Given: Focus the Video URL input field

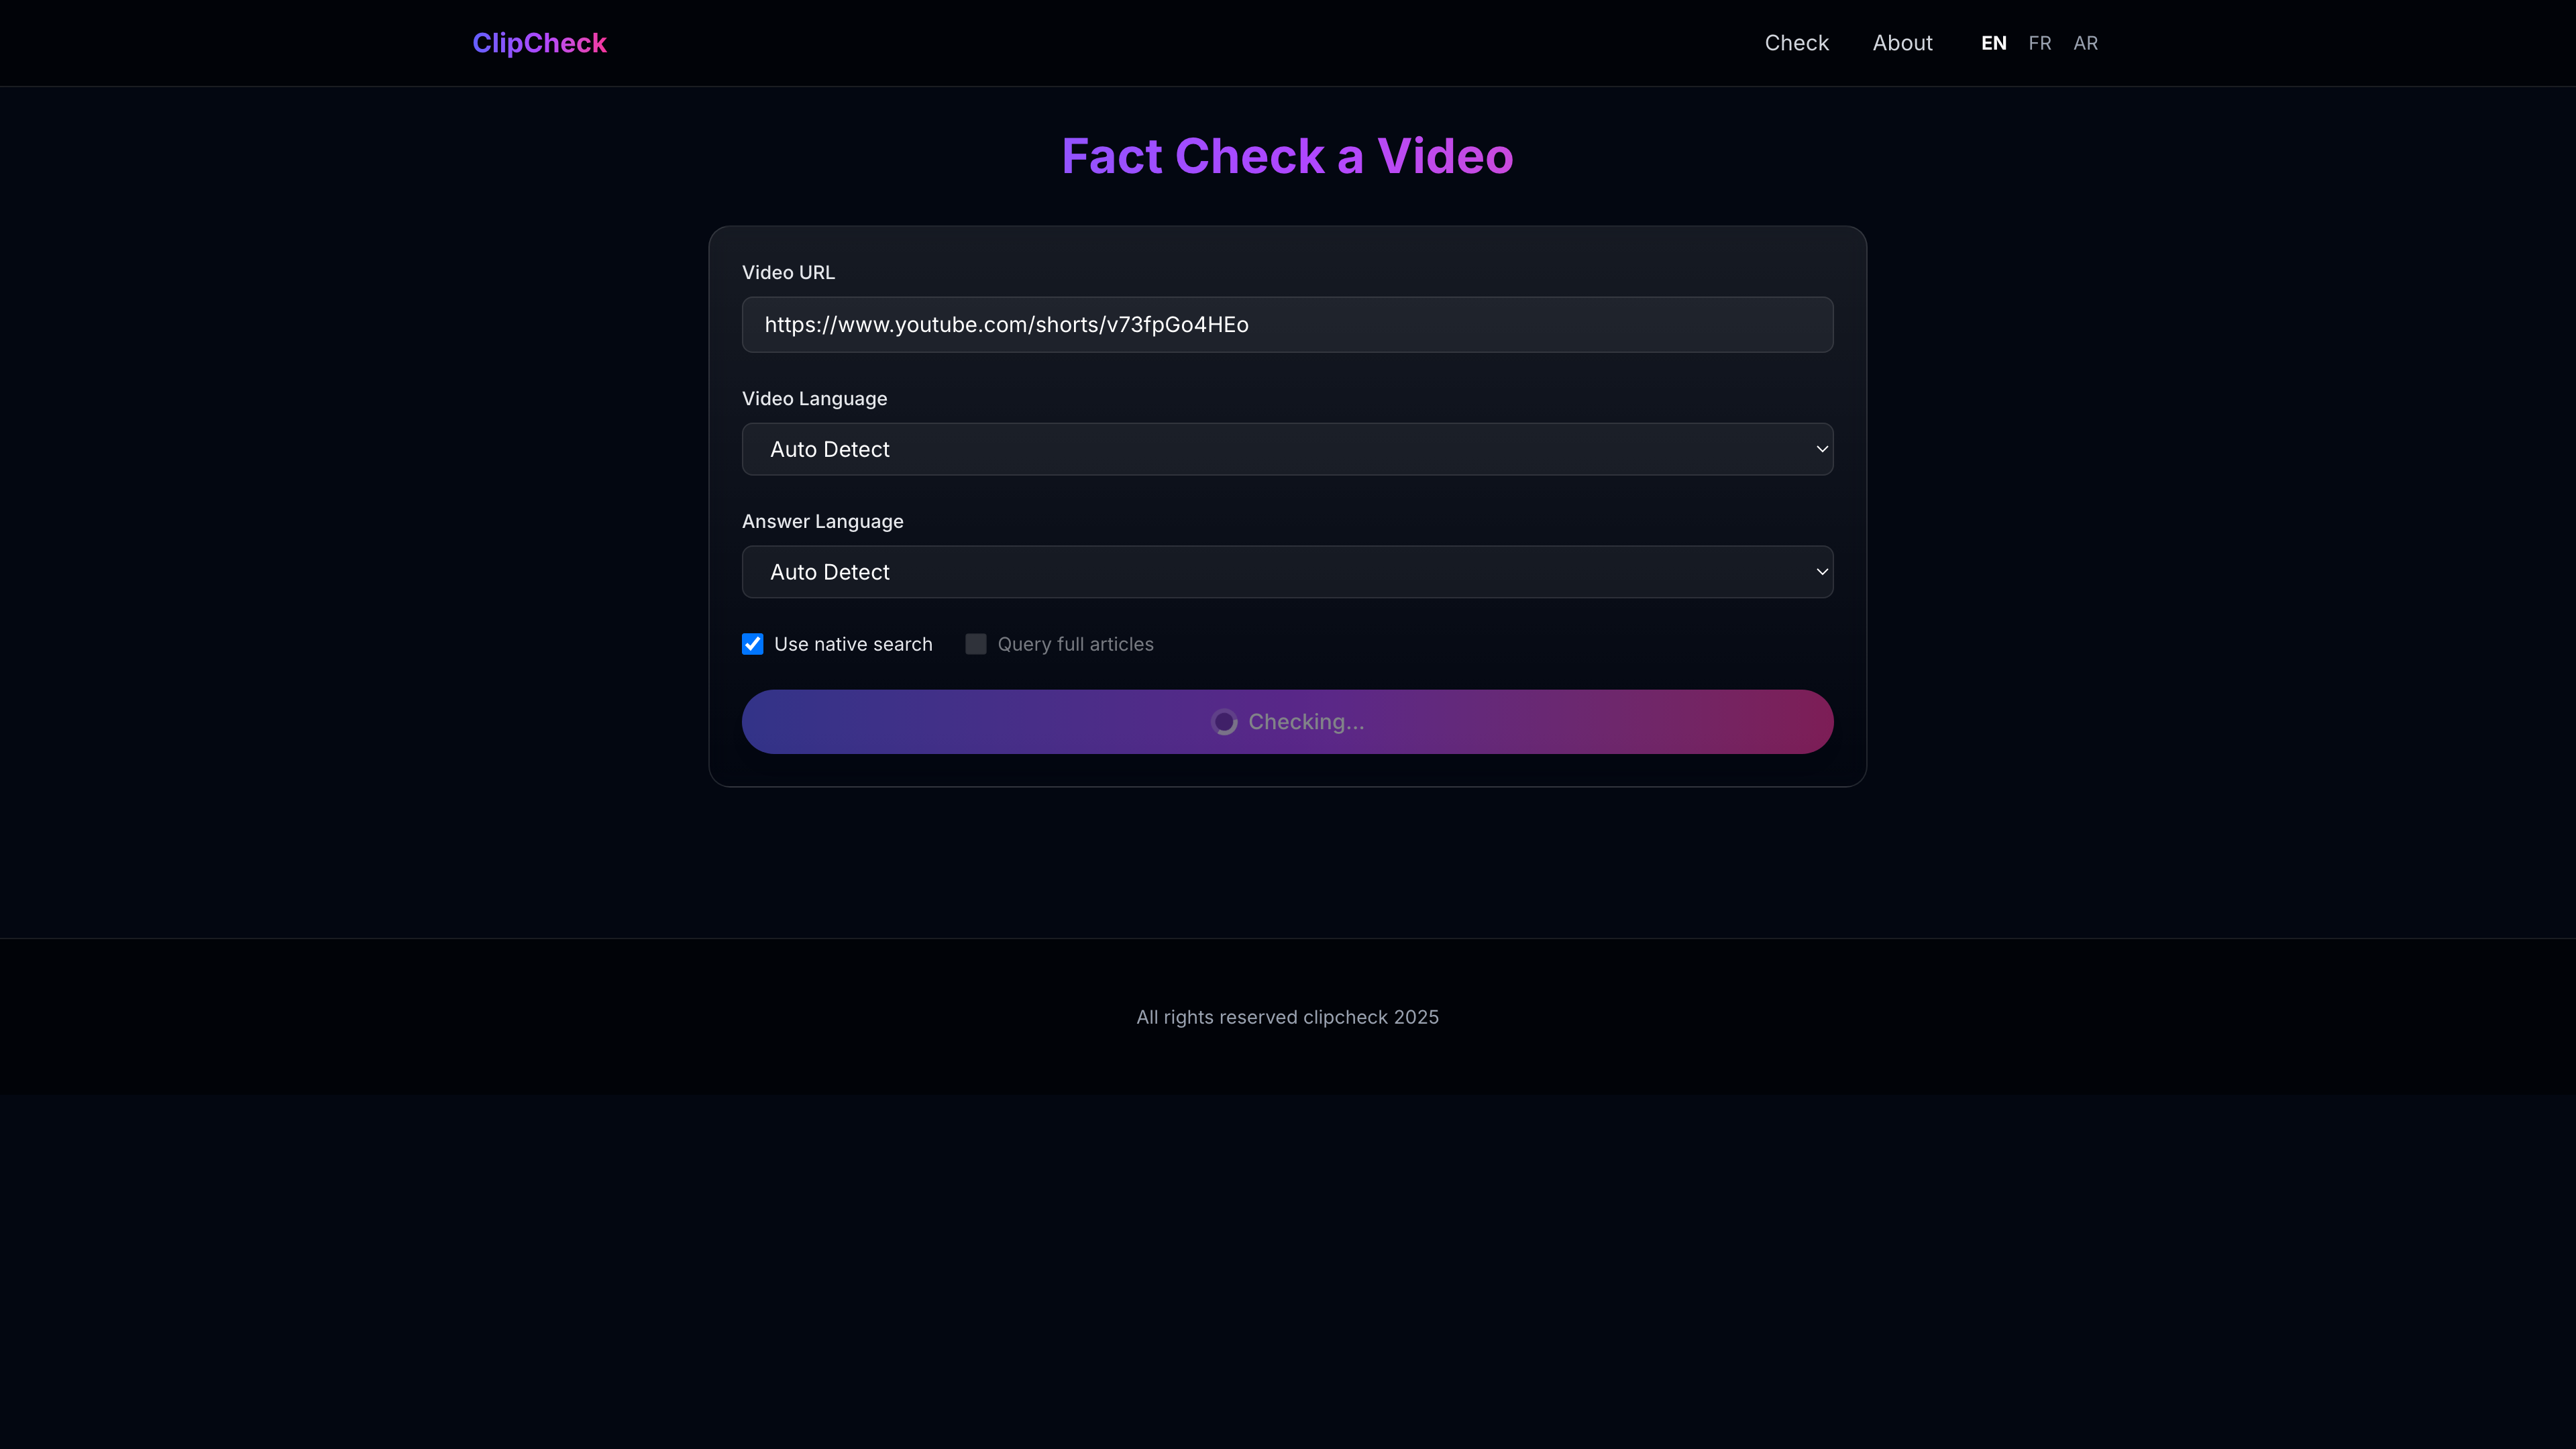Looking at the screenshot, I should 1286,324.
